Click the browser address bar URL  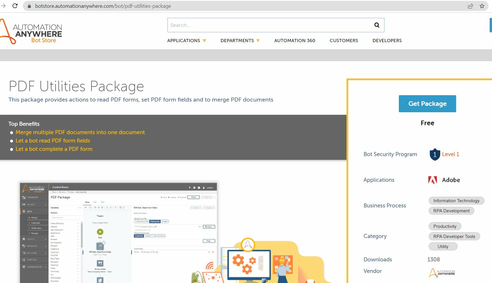coord(103,6)
